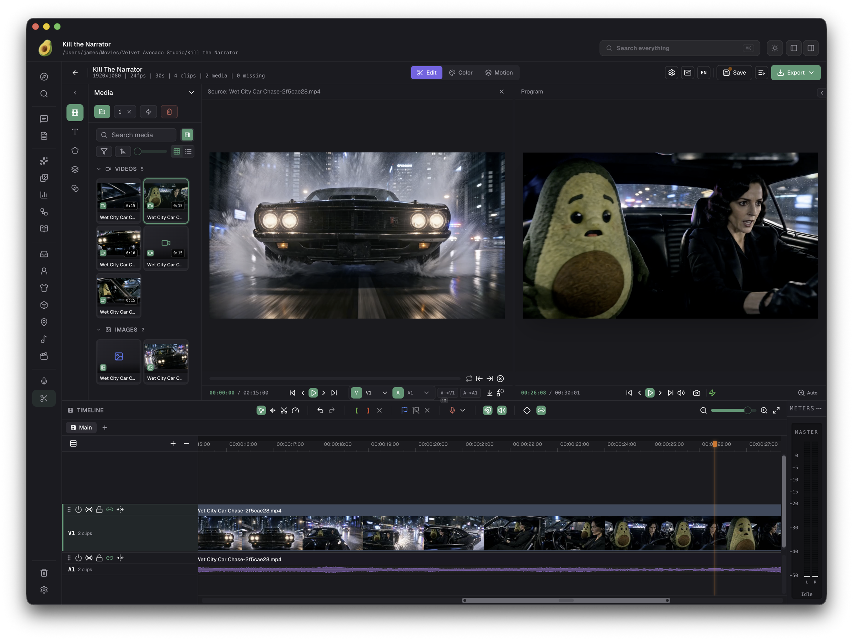Fit timeline to window with expand arrows
This screenshot has width=853, height=640.
776,410
